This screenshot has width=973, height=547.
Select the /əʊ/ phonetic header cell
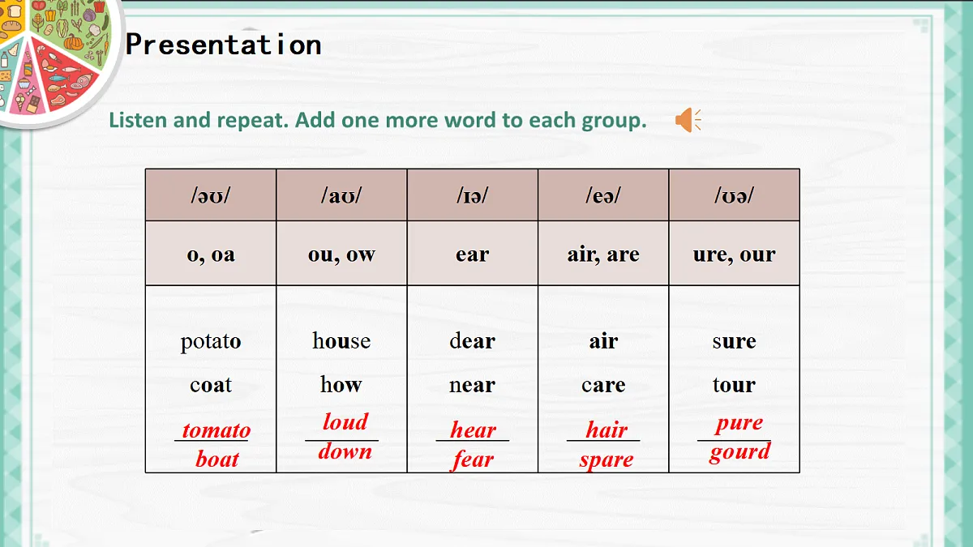pos(211,195)
